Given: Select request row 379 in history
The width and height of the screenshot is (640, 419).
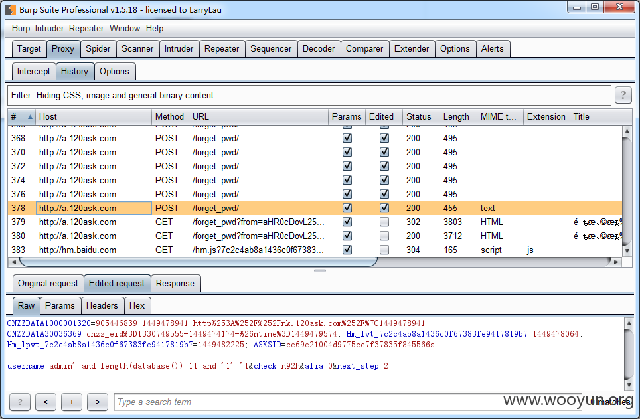Looking at the screenshot, I should (x=315, y=222).
